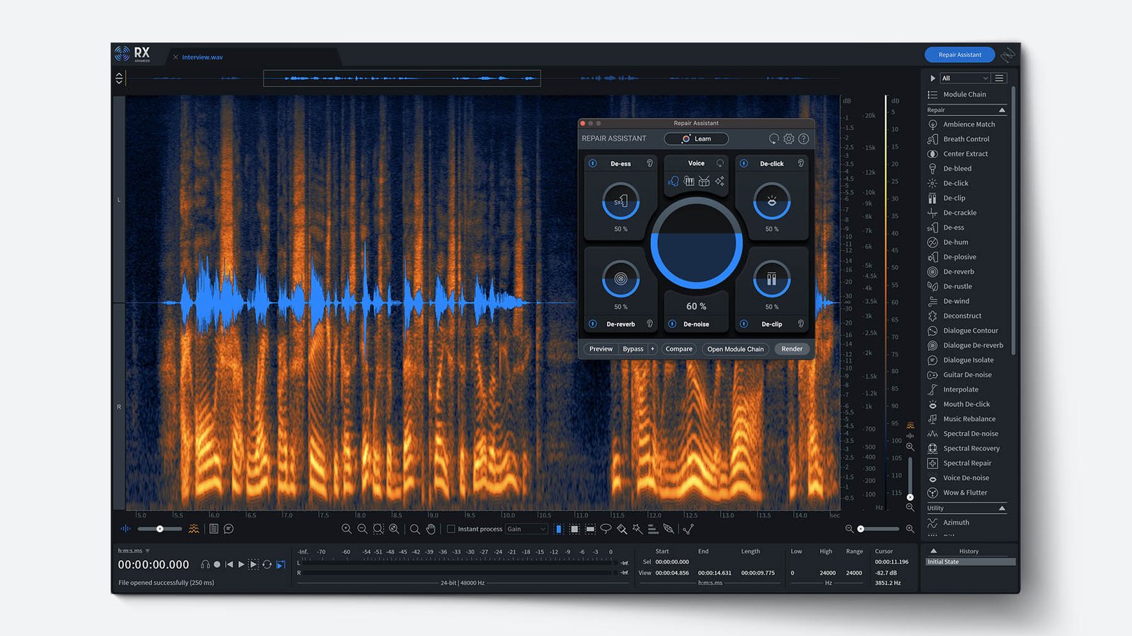The width and height of the screenshot is (1132, 636).
Task: Select the hand pan tool in the bottom toolbar
Action: click(x=430, y=529)
